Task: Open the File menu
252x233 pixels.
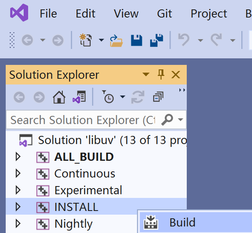Action: tap(48, 13)
